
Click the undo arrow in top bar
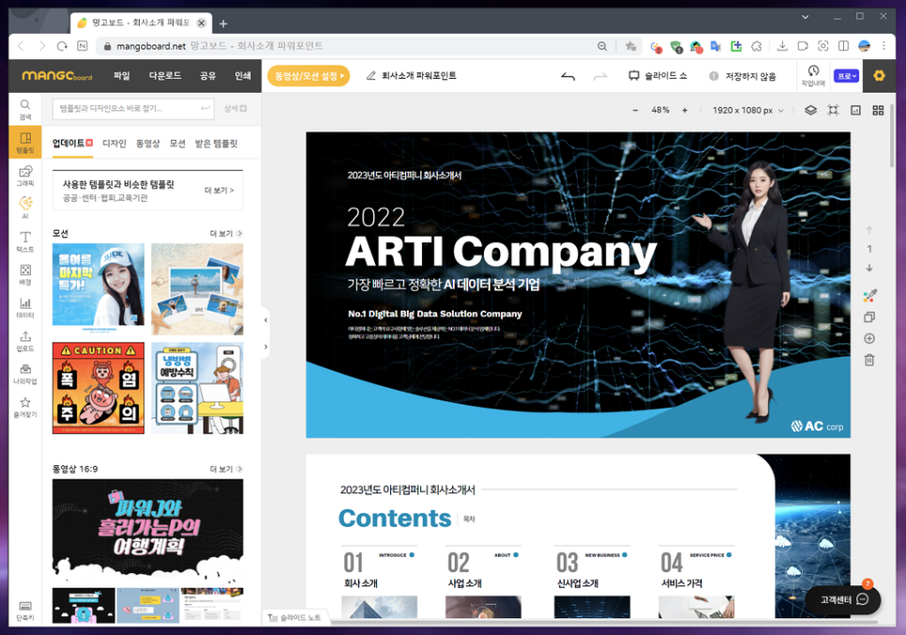point(568,76)
